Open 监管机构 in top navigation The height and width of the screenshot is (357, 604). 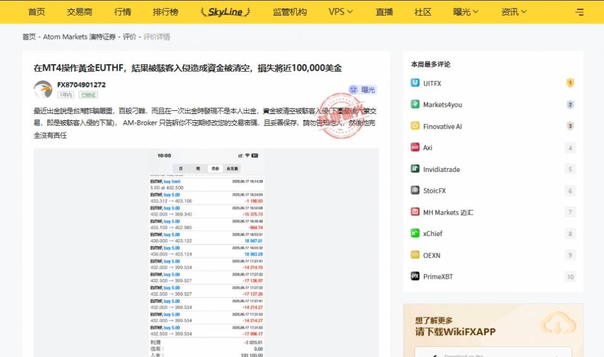290,12
